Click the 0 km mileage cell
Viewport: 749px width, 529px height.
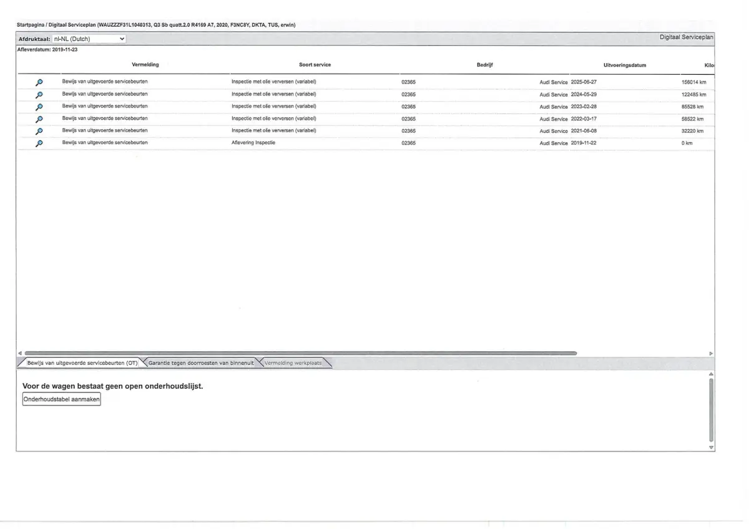687,143
